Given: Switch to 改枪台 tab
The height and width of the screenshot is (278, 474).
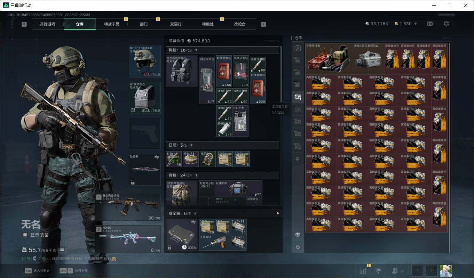Looking at the screenshot, I should coord(240,24).
